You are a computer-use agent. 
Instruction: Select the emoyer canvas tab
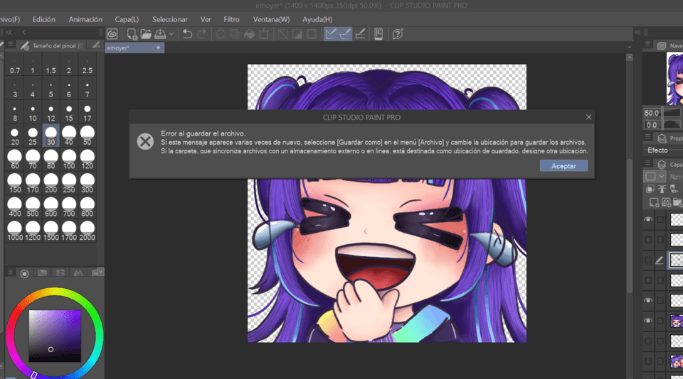(x=134, y=48)
